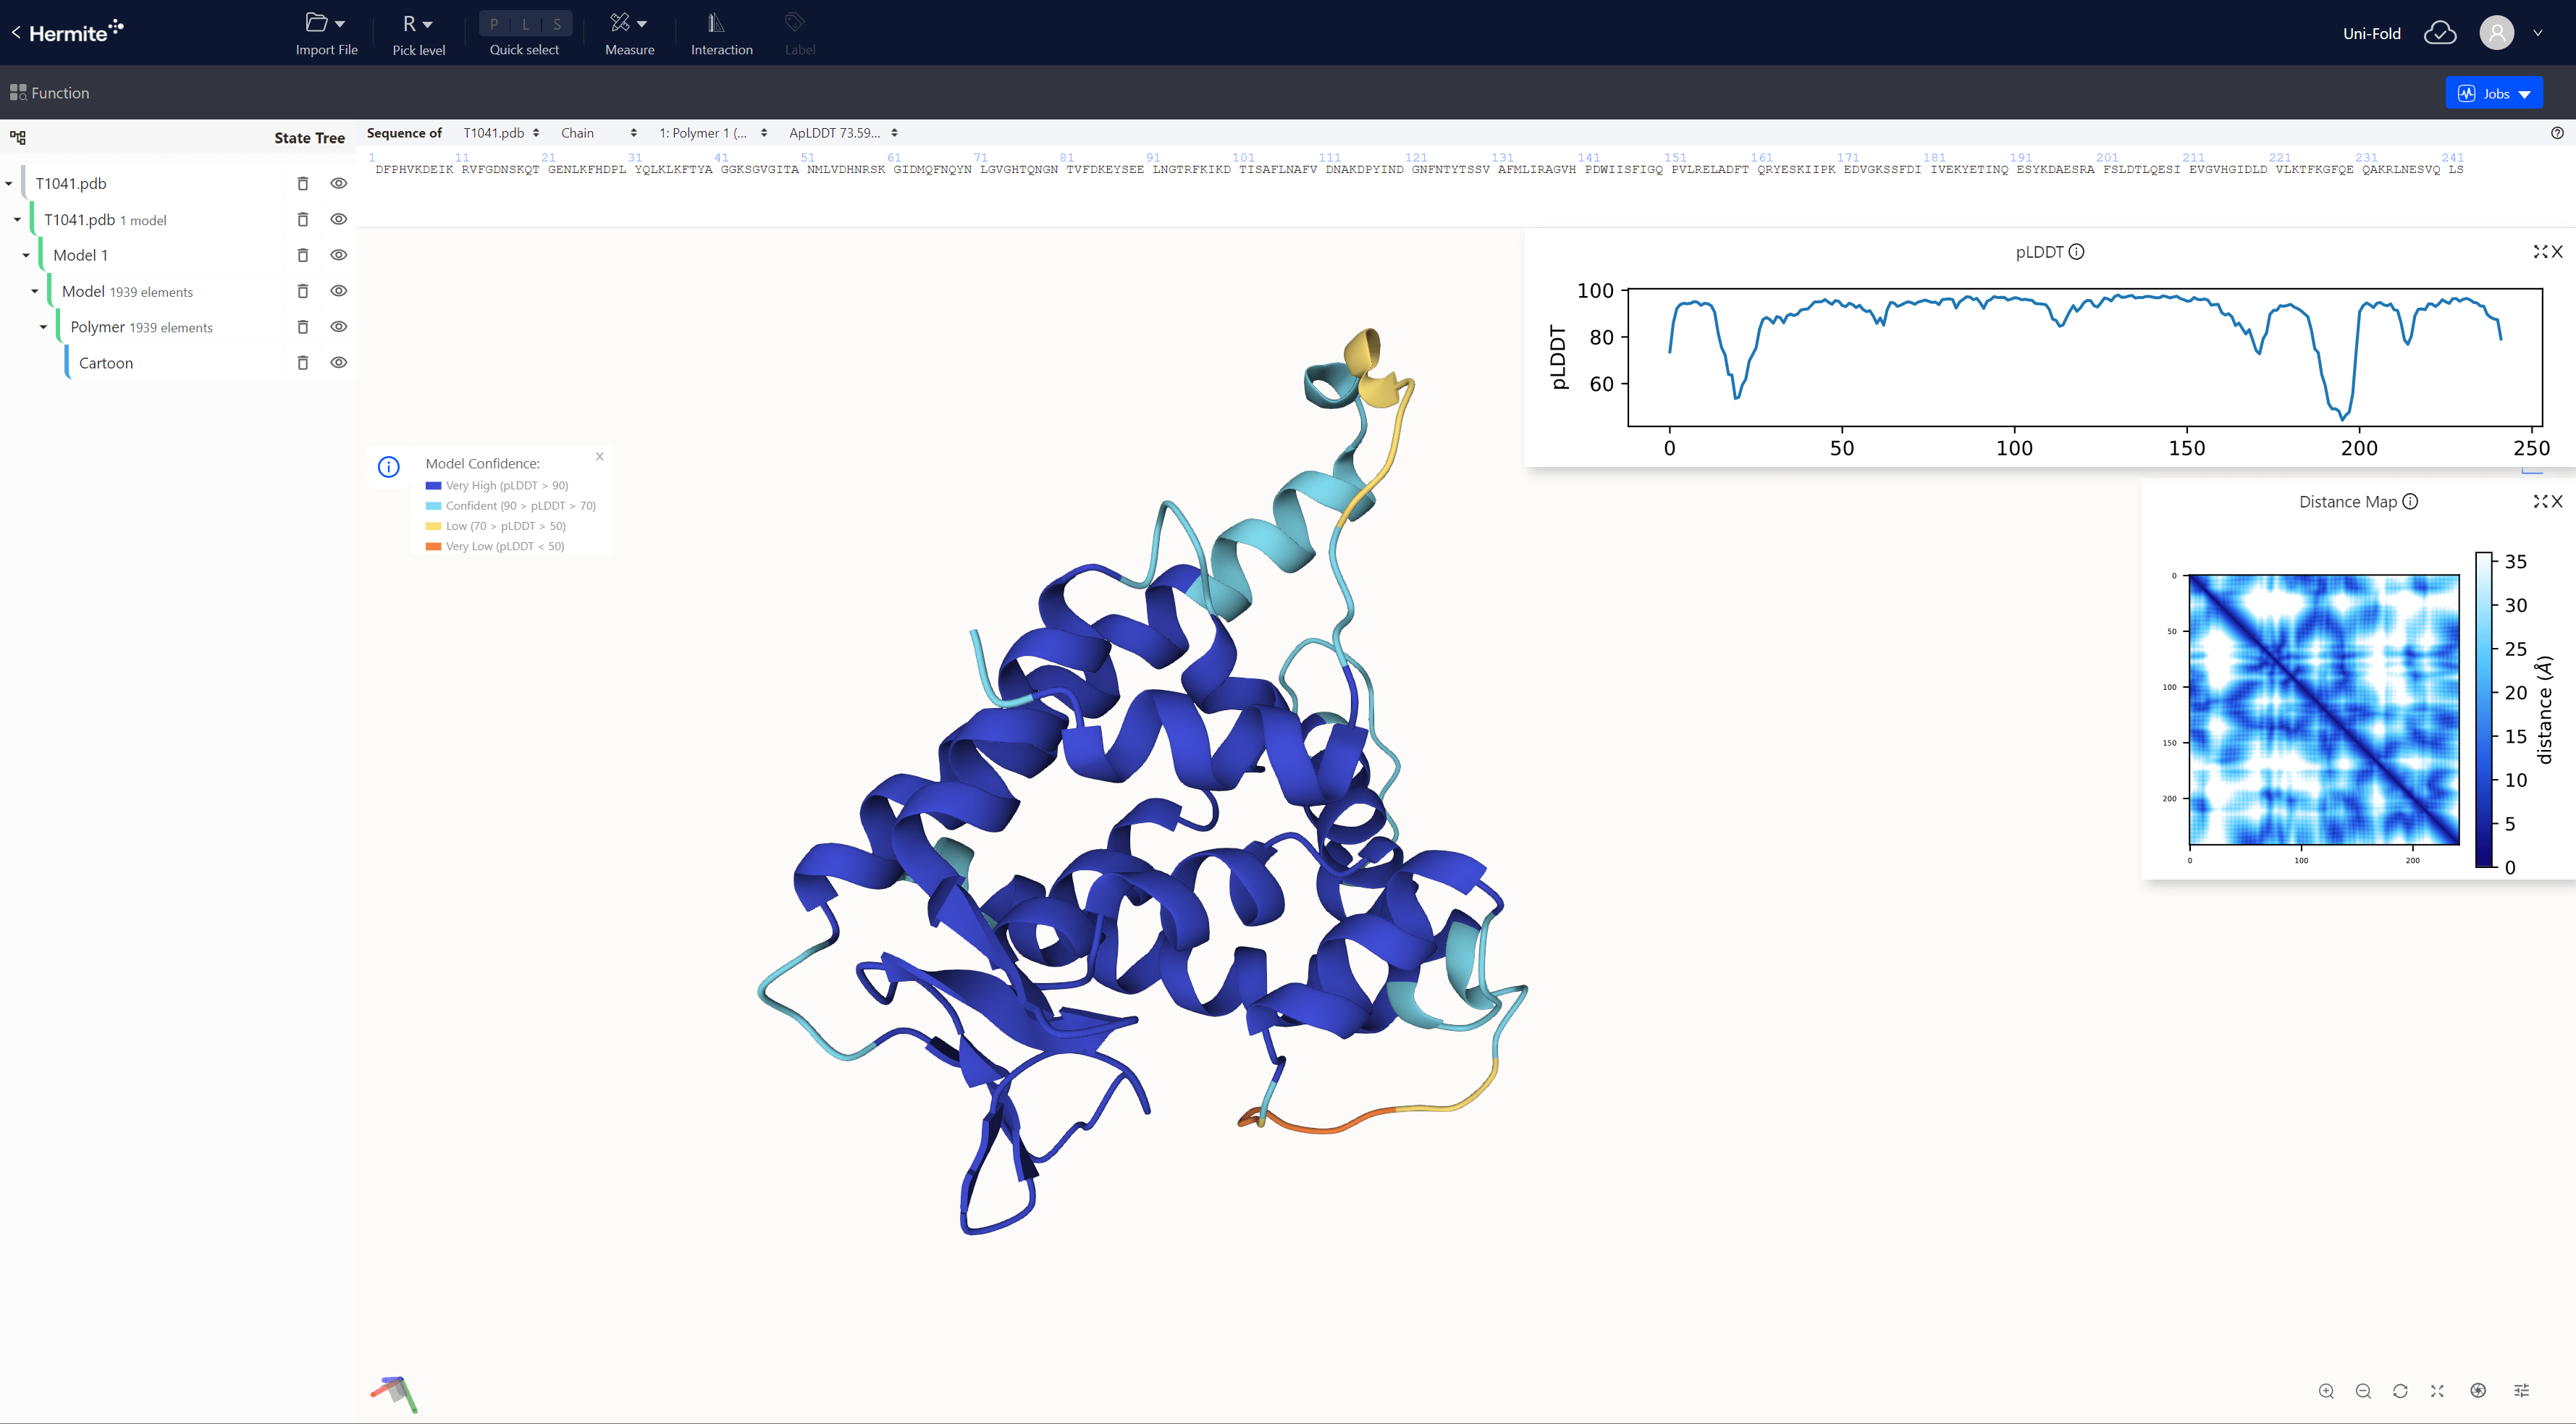Open viewport settings sliders icon

point(2522,1391)
